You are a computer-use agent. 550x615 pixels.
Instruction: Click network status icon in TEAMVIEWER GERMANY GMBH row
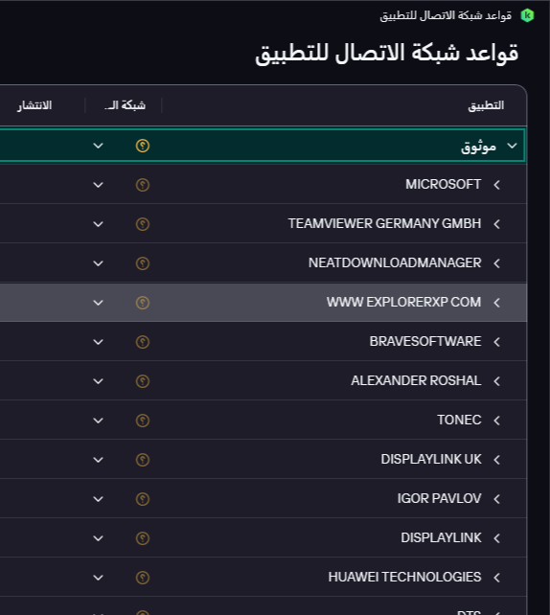coord(143,224)
